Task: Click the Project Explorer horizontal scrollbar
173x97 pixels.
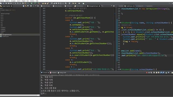Action: [x=19, y=95]
